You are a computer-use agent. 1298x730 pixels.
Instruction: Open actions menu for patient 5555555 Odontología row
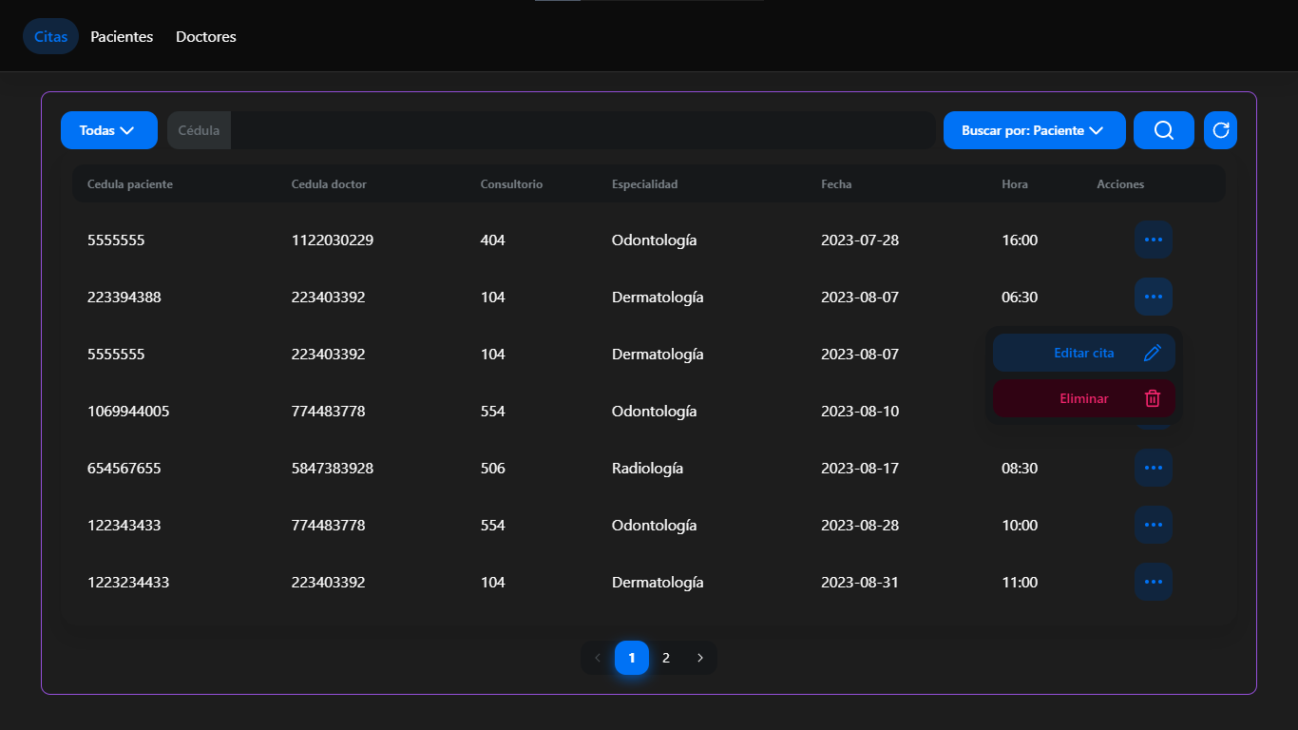(x=1153, y=240)
